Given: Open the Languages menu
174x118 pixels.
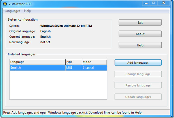Looking at the screenshot, I should [x=12, y=11].
